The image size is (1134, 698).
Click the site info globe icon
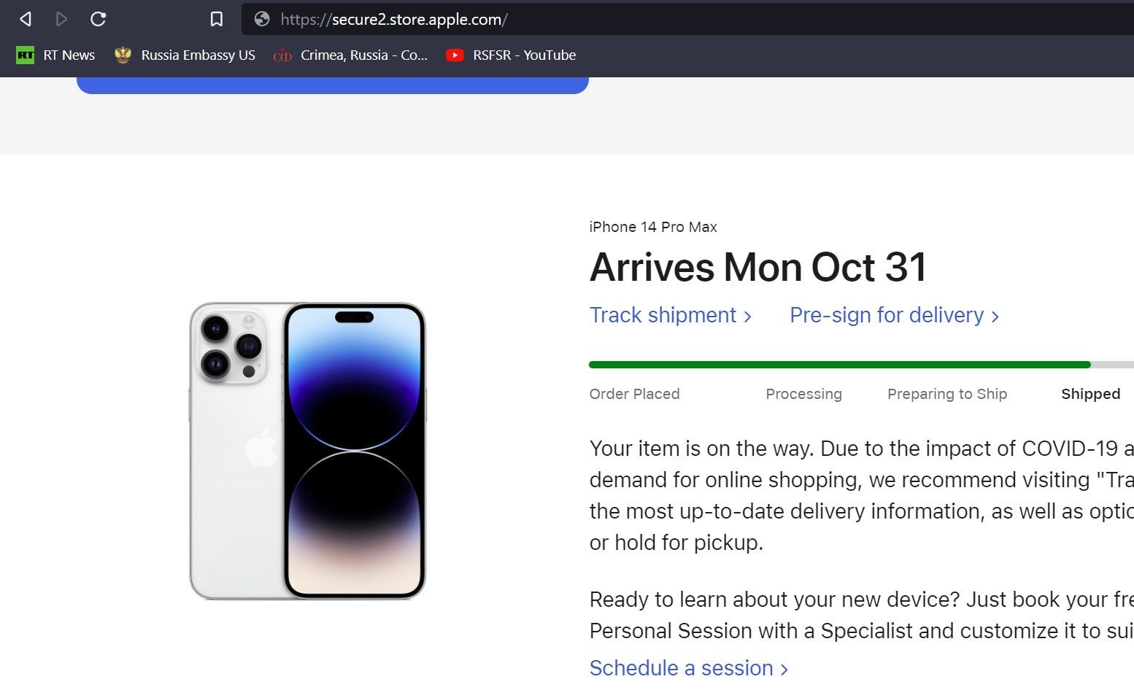pyautogui.click(x=262, y=19)
